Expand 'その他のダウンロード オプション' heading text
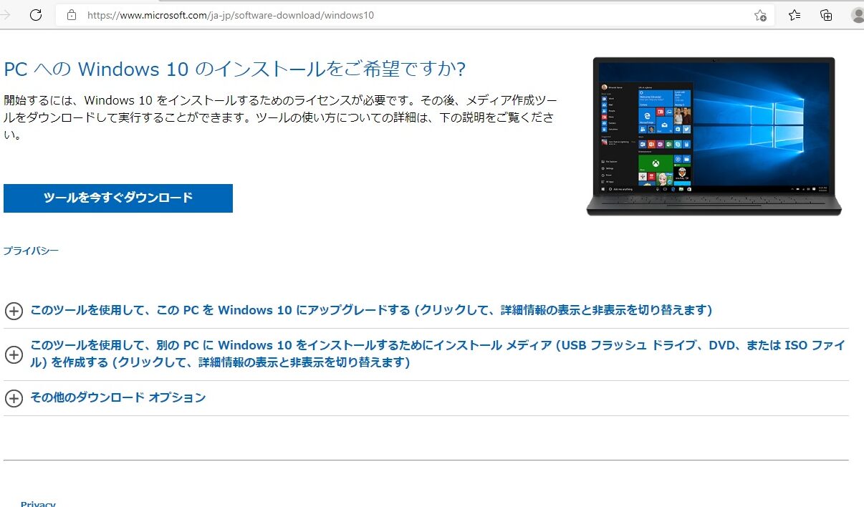 (x=117, y=397)
